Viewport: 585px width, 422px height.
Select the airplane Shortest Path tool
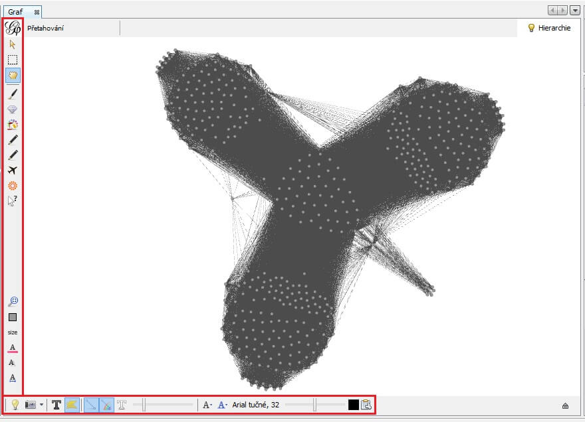coord(13,171)
